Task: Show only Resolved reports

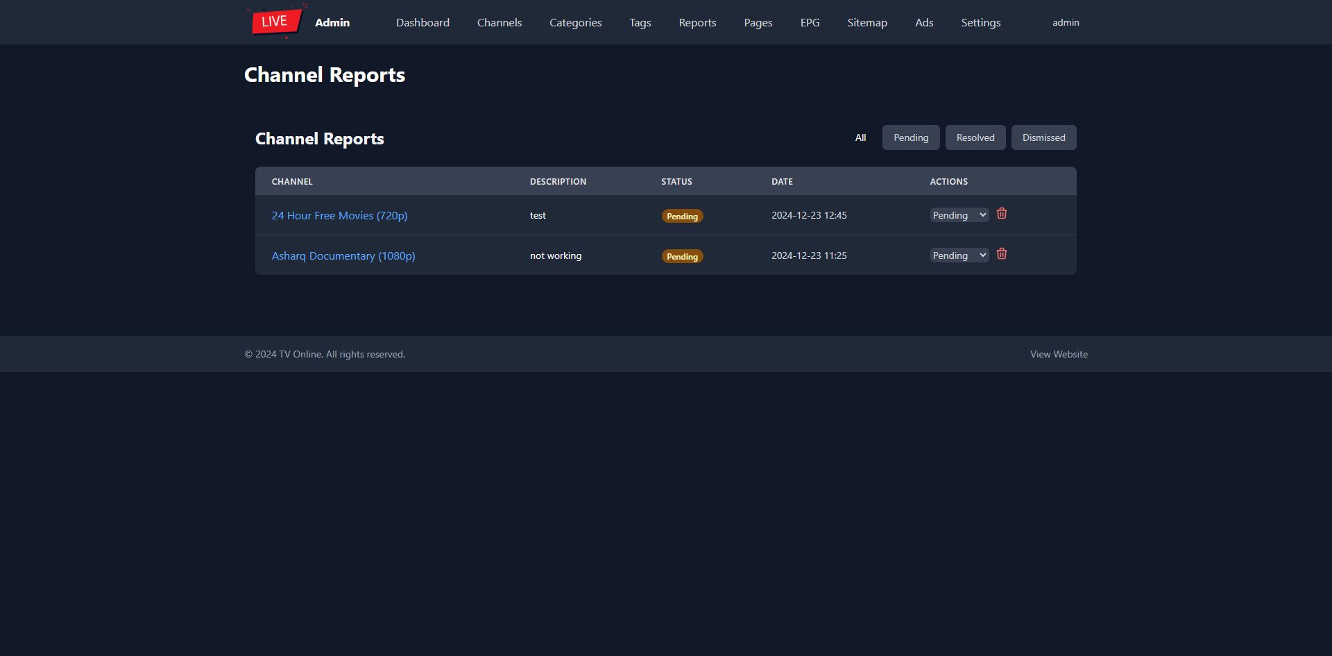Action: coord(975,137)
